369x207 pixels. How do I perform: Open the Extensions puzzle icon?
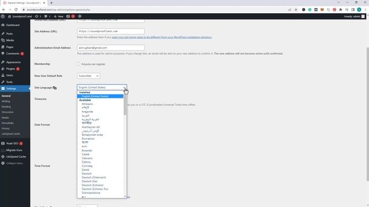341,10
